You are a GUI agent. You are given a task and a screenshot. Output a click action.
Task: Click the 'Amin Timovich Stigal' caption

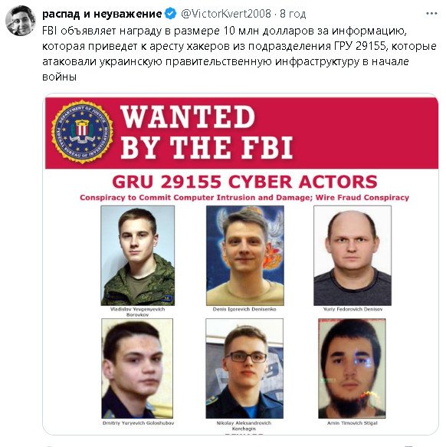tap(352, 423)
